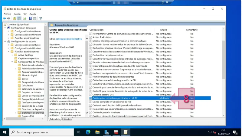
Task: Open Task View in the taskbar
Action: (x=78, y=132)
